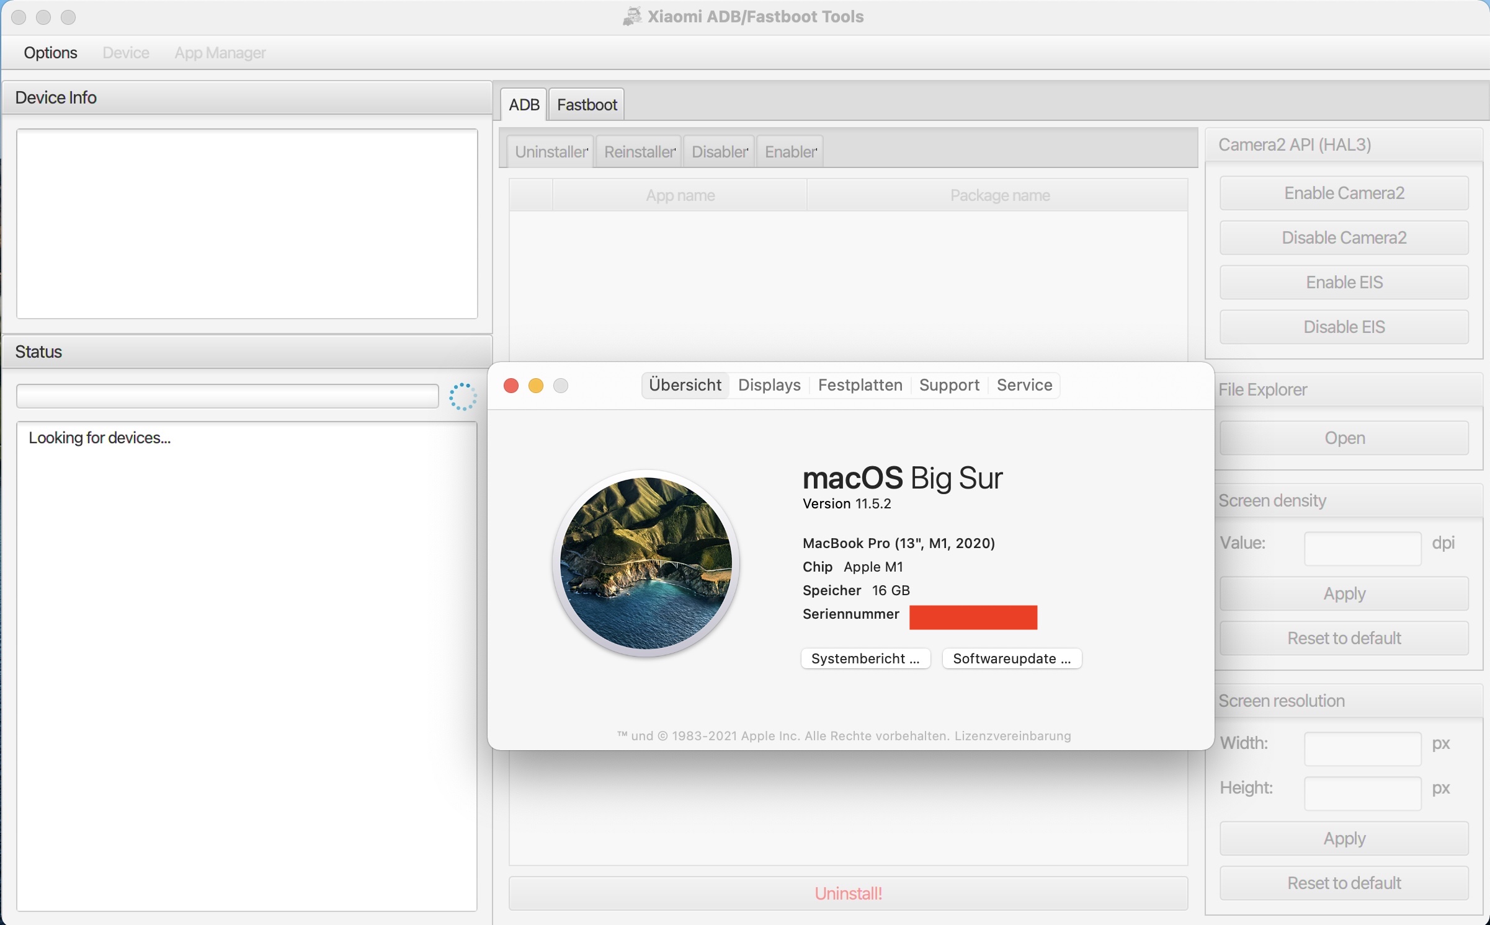Screen dimensions: 1490x925
Task: Click the screen density dpi value field
Action: point(1362,548)
